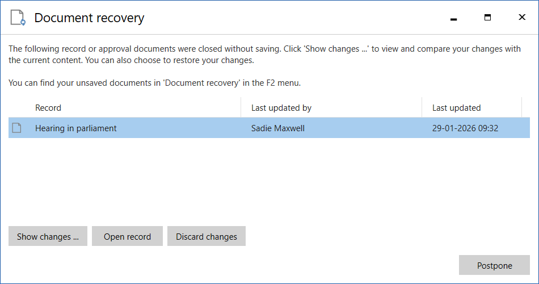
Task: Postpone the document recovery
Action: tap(494, 265)
